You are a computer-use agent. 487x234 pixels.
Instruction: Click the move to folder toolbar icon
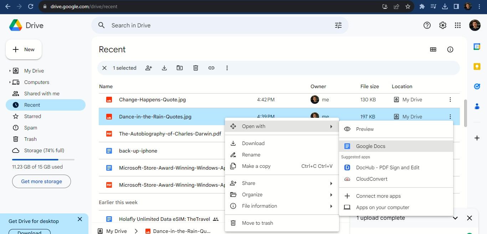180,68
